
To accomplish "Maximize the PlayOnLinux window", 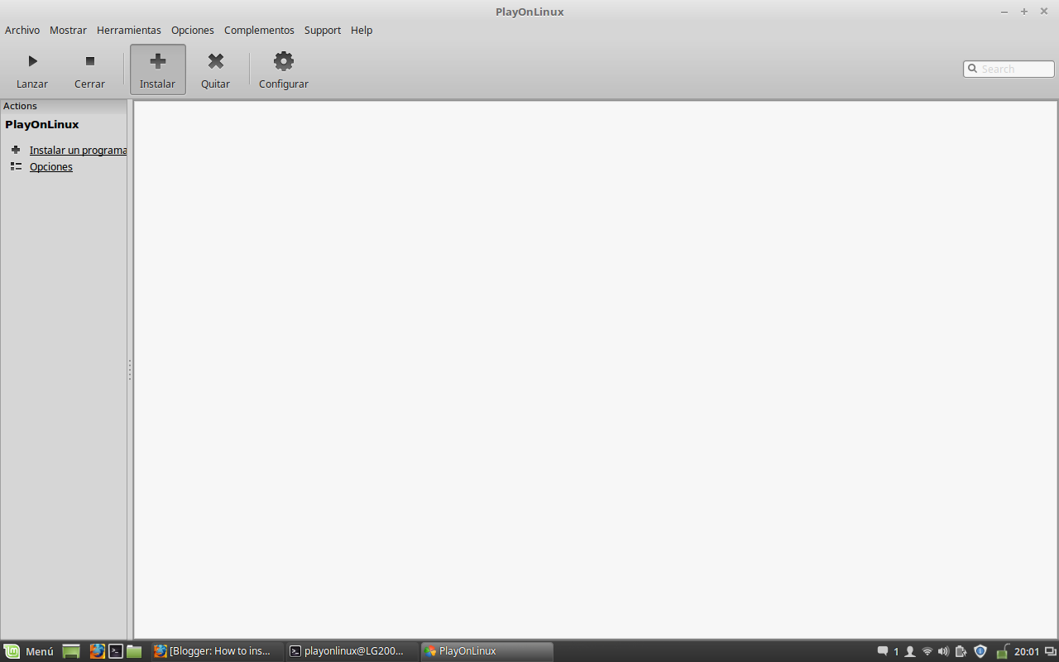I will point(1024,12).
